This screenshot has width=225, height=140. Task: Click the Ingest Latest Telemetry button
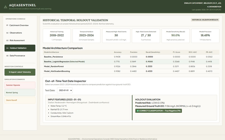tap(20, 72)
